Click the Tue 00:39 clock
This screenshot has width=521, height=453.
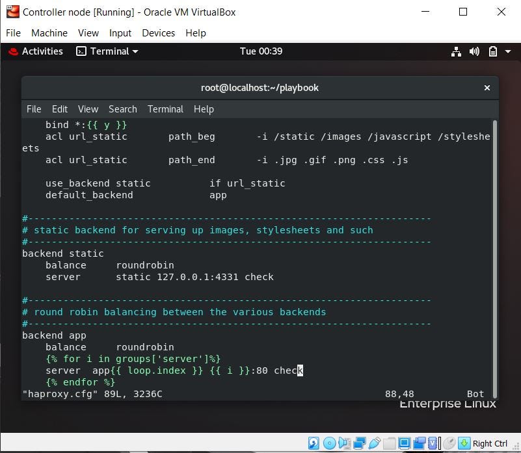(261, 51)
